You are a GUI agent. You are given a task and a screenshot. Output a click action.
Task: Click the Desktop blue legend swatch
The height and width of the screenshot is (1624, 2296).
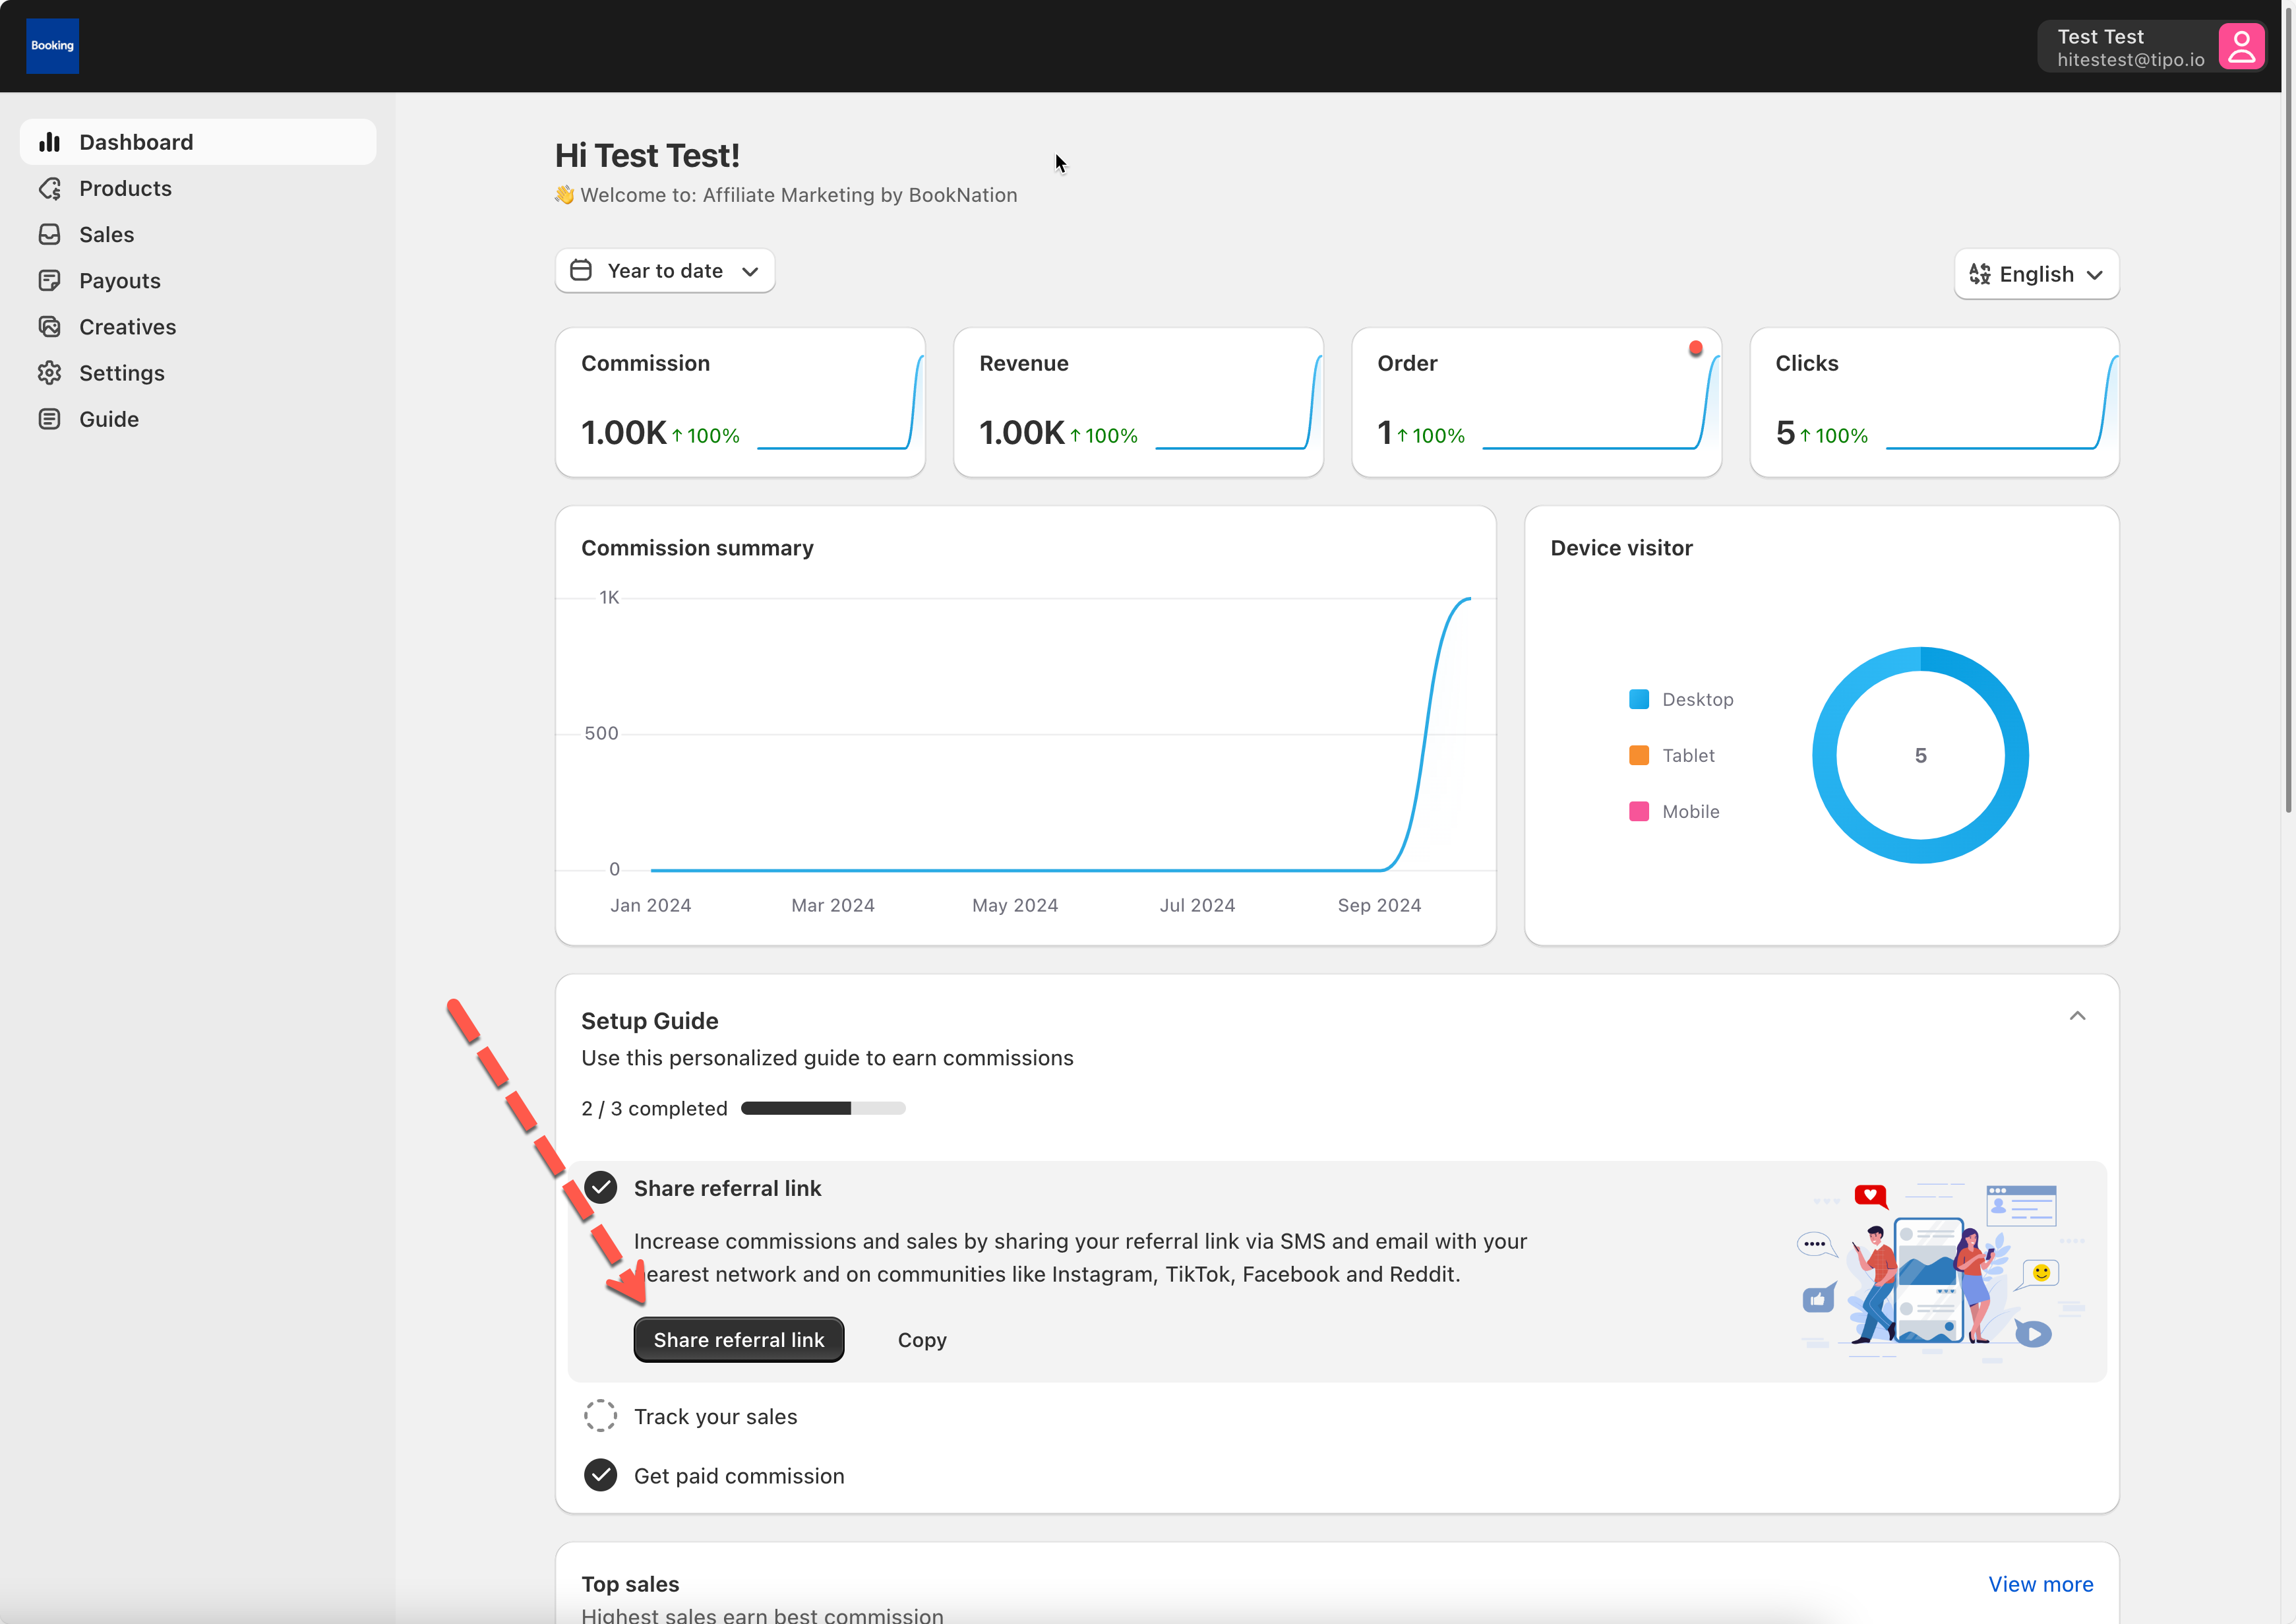click(1638, 699)
